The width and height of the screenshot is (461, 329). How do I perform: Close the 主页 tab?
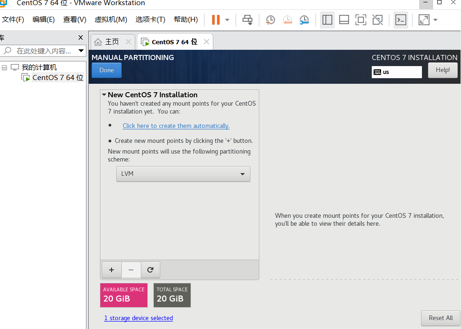pyautogui.click(x=128, y=42)
